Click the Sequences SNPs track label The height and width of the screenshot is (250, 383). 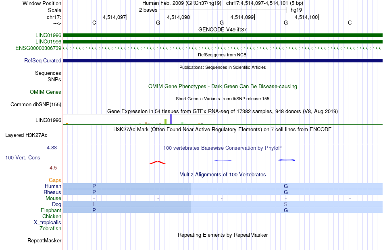coord(48,76)
